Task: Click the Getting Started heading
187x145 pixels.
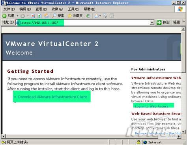Action: (30, 71)
